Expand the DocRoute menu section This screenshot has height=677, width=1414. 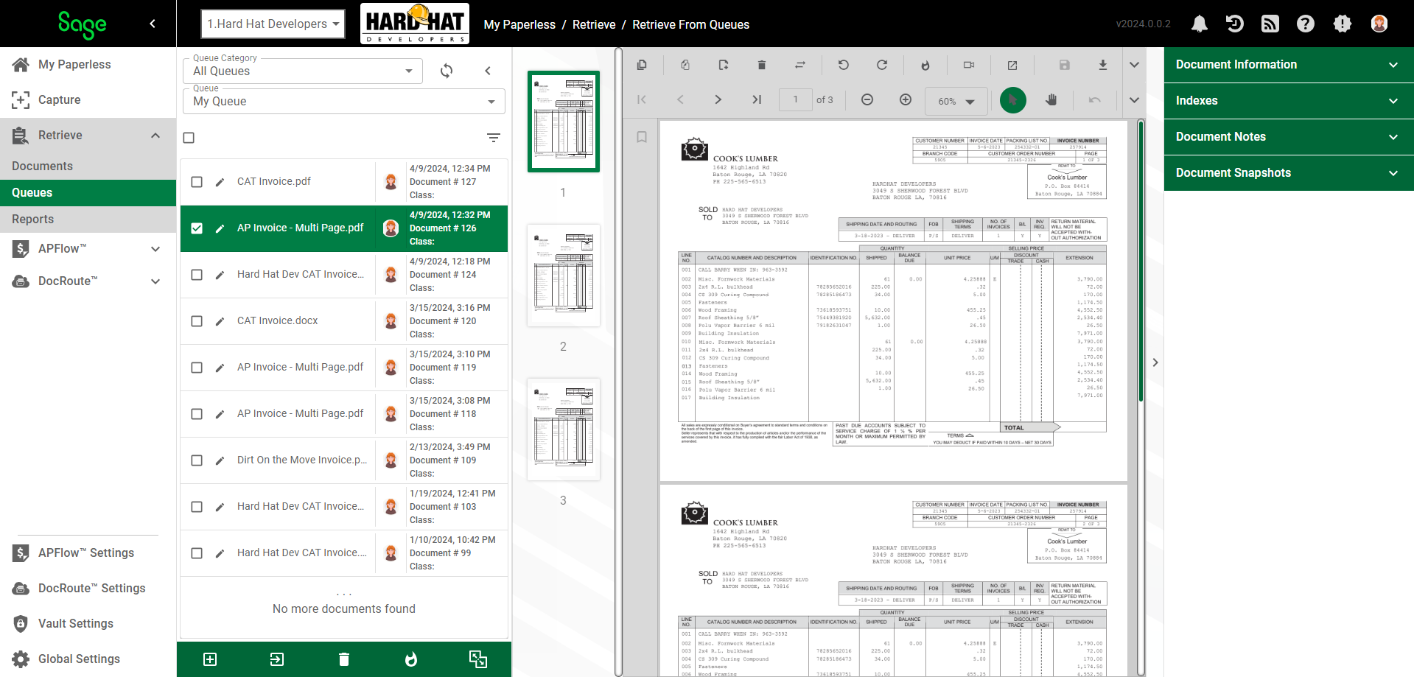pyautogui.click(x=88, y=281)
